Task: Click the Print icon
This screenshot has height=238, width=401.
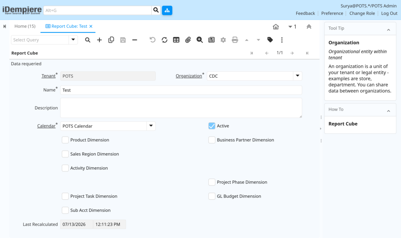Action: (235, 40)
